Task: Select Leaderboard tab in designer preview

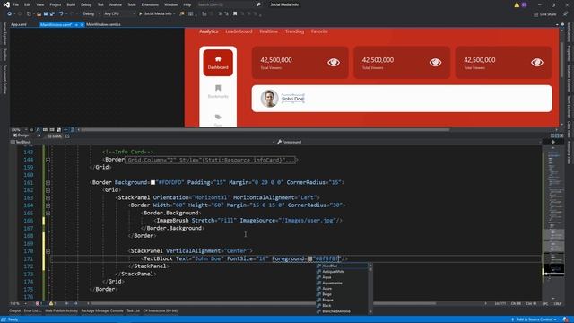Action: 239,31
